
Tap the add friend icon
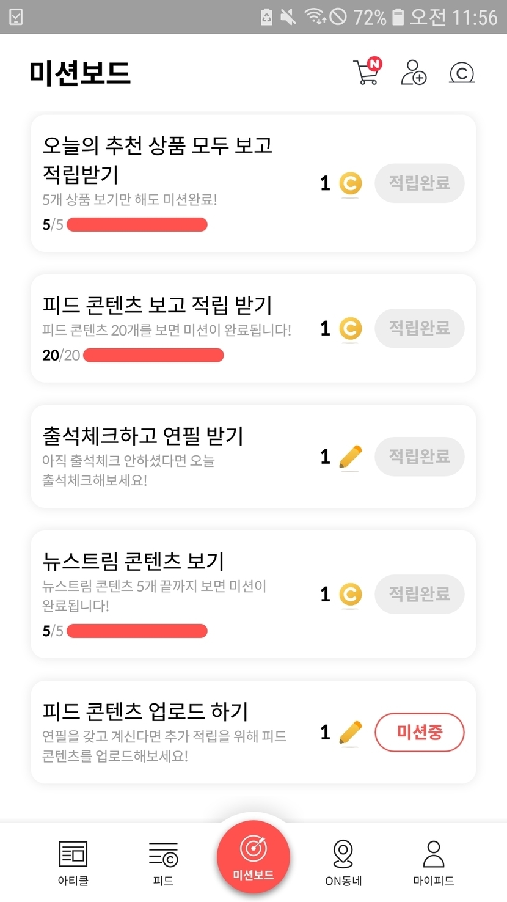(x=414, y=73)
